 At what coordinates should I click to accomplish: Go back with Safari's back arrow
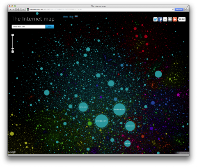[11, 9]
